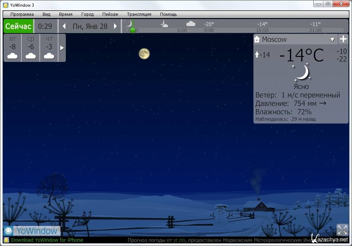Open the Программа menu

tap(22, 14)
